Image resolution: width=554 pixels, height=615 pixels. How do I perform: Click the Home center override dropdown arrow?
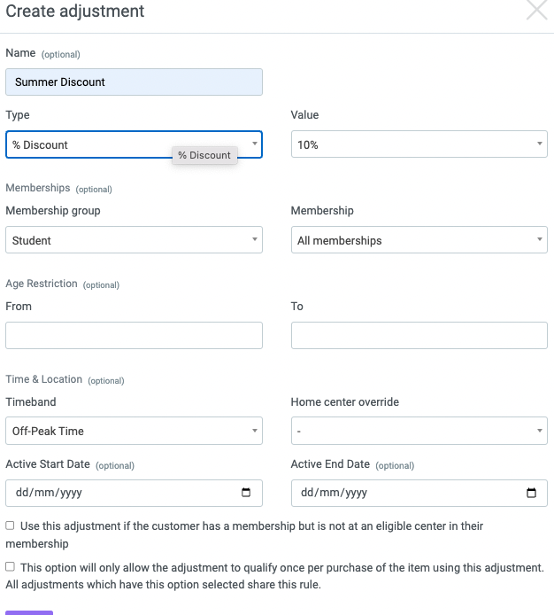(540, 431)
